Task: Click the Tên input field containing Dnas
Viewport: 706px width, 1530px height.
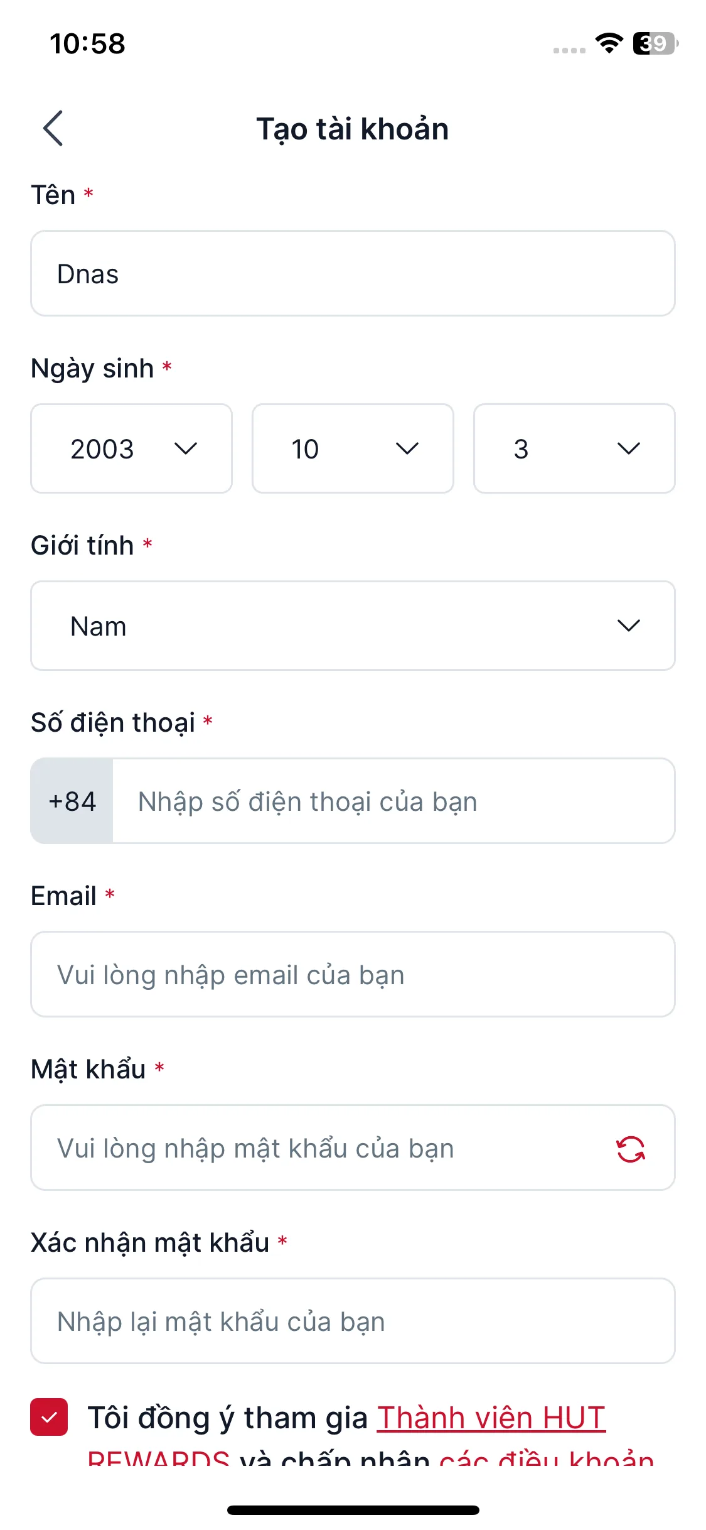Action: pos(353,273)
